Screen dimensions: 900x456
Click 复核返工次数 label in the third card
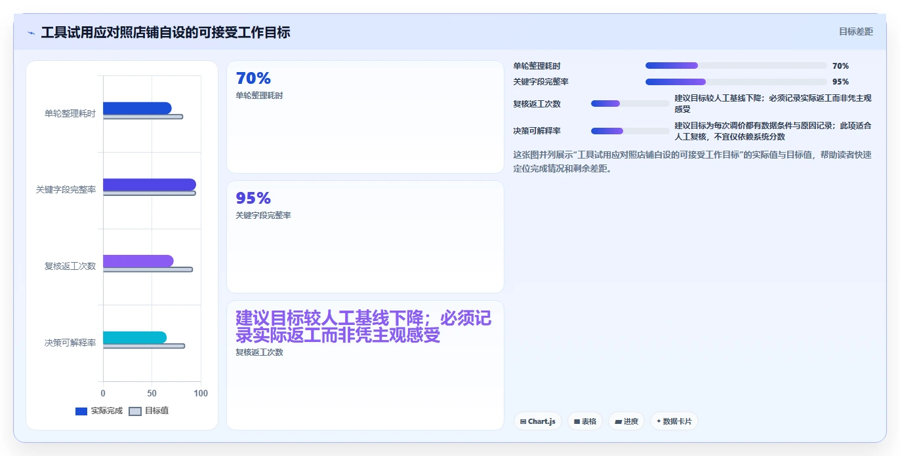(259, 352)
